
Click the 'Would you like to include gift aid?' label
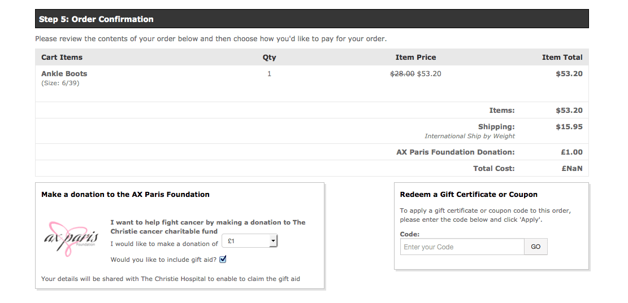click(x=163, y=260)
